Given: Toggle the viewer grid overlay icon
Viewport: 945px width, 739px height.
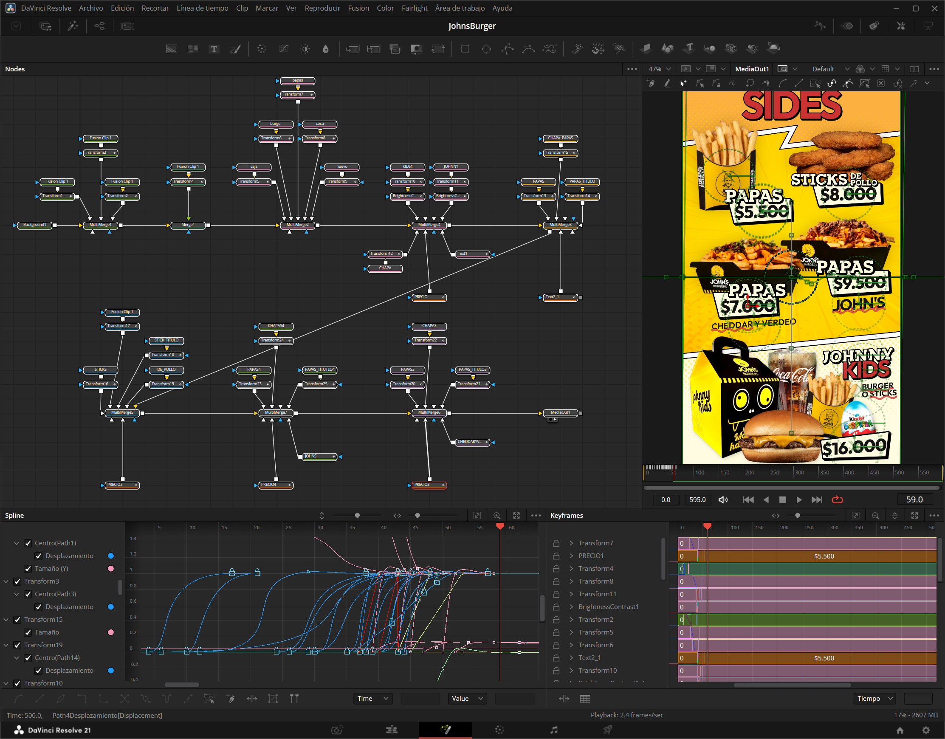Looking at the screenshot, I should [x=885, y=69].
